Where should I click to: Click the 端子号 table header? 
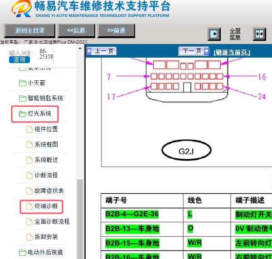coord(116,200)
